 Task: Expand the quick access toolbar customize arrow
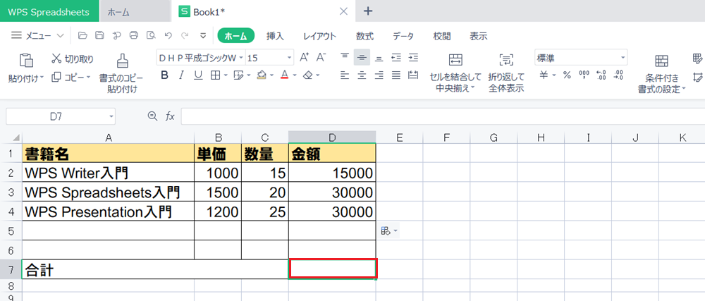(203, 36)
